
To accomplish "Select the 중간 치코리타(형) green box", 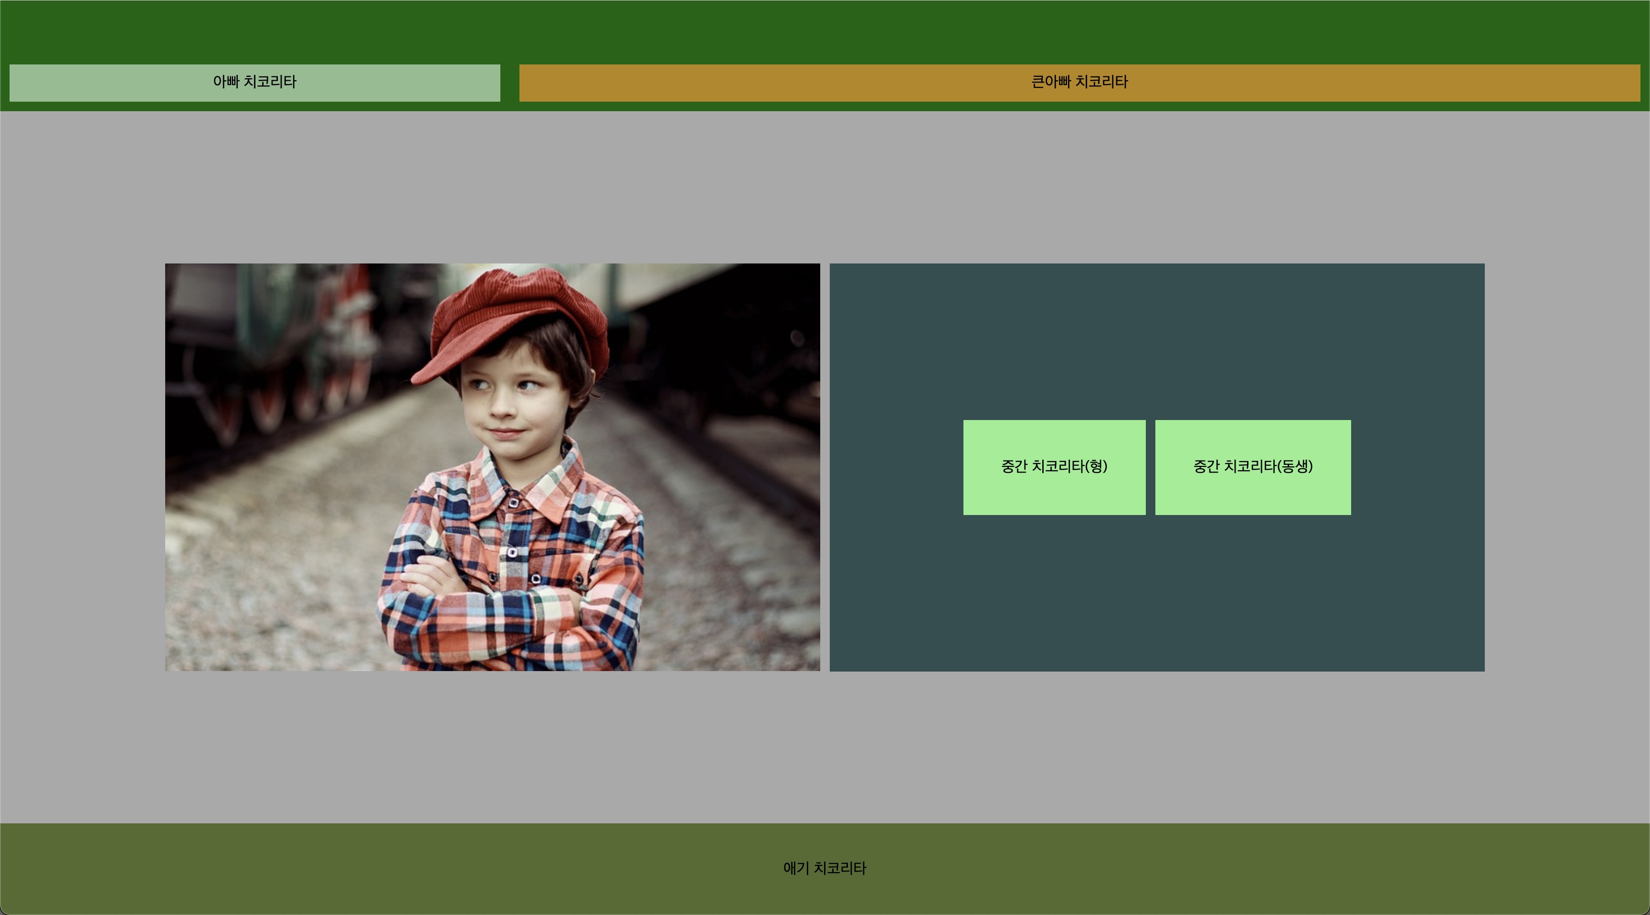I will pos(1054,467).
